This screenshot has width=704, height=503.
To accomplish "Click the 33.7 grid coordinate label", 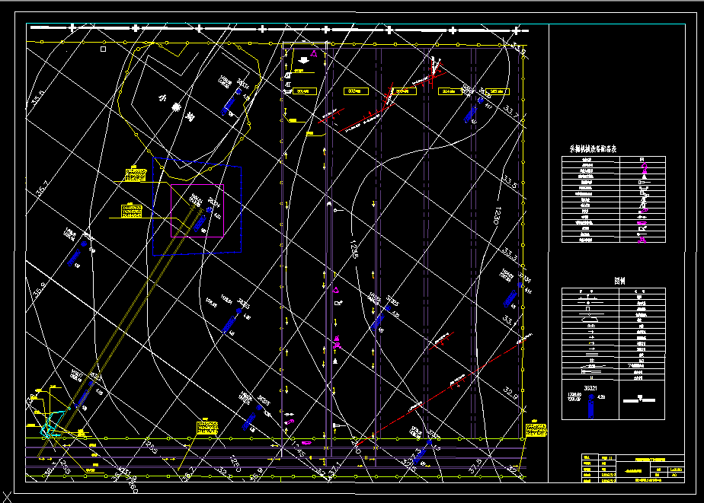I will (511, 112).
